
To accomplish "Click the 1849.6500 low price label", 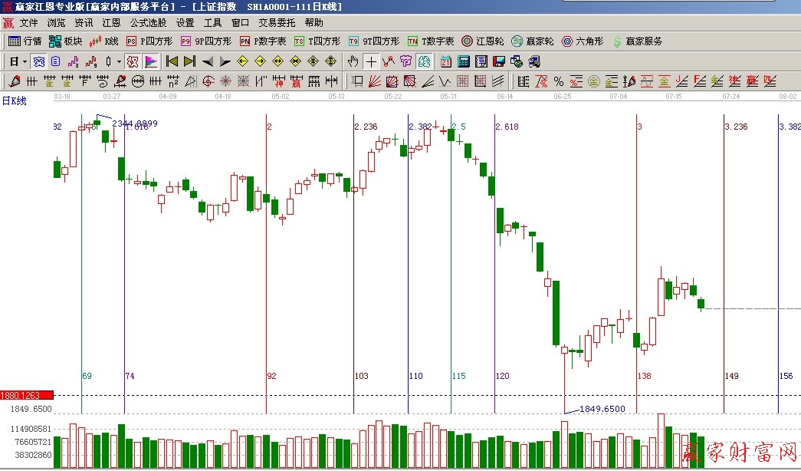I will [602, 409].
